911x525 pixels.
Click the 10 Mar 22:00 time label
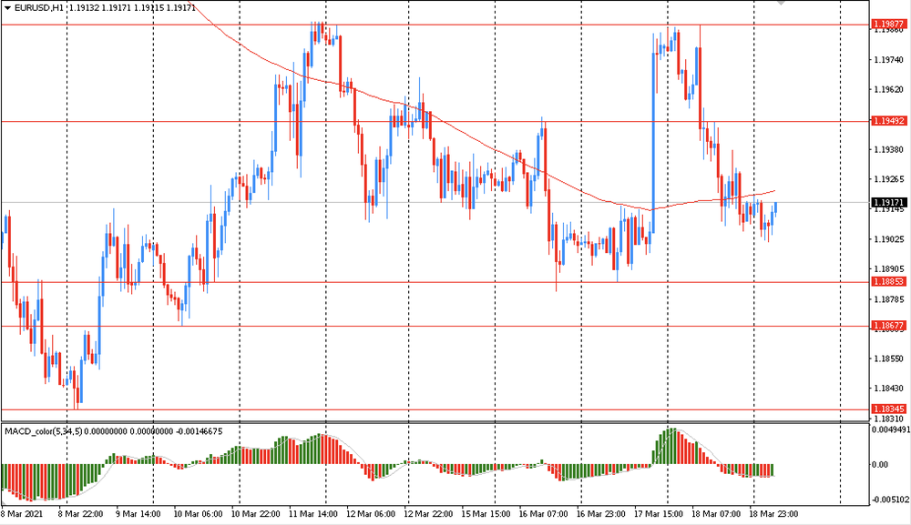(x=255, y=514)
